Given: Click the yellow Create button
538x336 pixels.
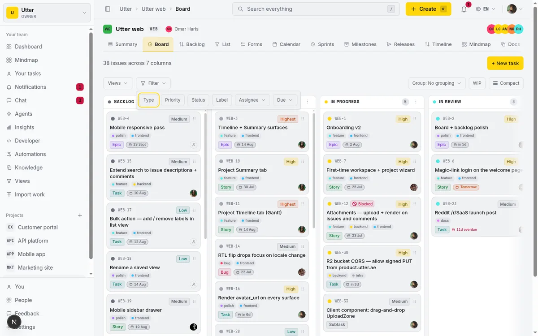Looking at the screenshot, I should 428,9.
